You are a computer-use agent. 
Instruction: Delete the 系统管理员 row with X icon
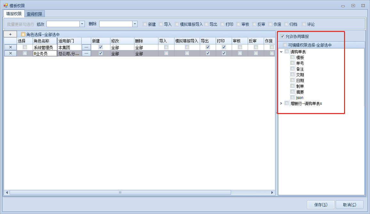point(10,47)
